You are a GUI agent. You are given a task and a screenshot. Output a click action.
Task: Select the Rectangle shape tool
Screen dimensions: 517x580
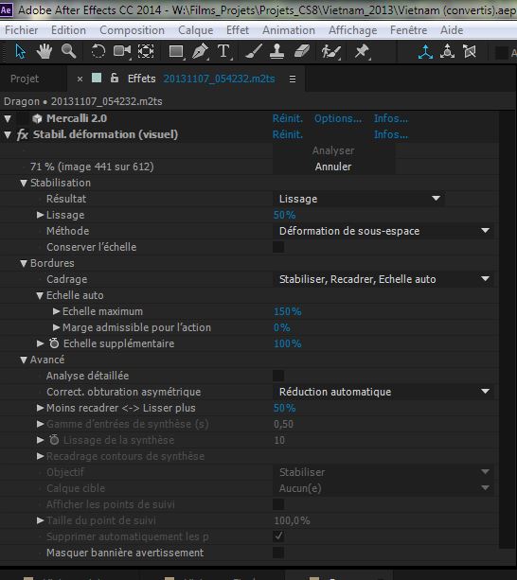[x=176, y=52]
